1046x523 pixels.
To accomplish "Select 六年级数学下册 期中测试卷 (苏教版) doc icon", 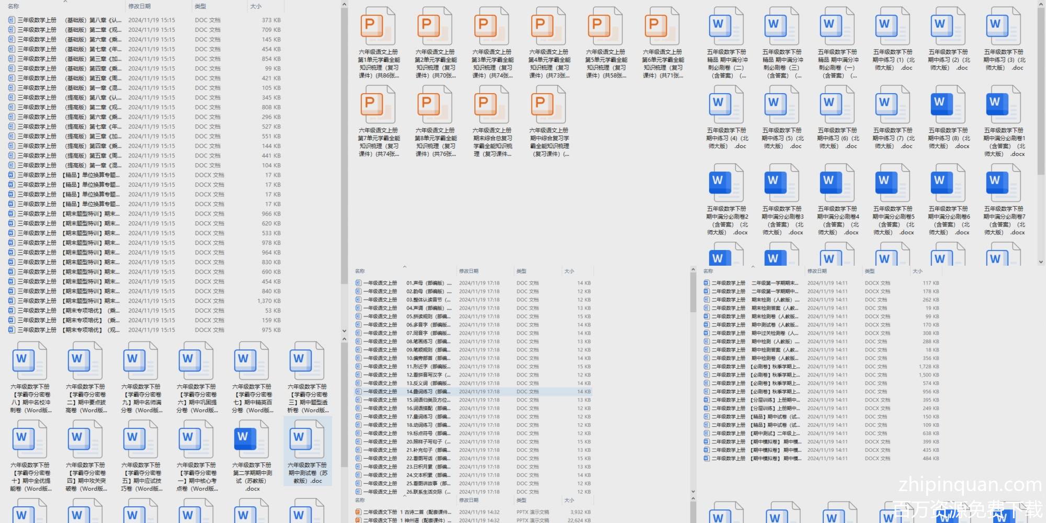I will (x=307, y=440).
